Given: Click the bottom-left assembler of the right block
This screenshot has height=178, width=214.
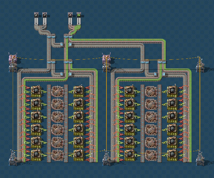Looking at the screenshot, I should (x=130, y=155).
